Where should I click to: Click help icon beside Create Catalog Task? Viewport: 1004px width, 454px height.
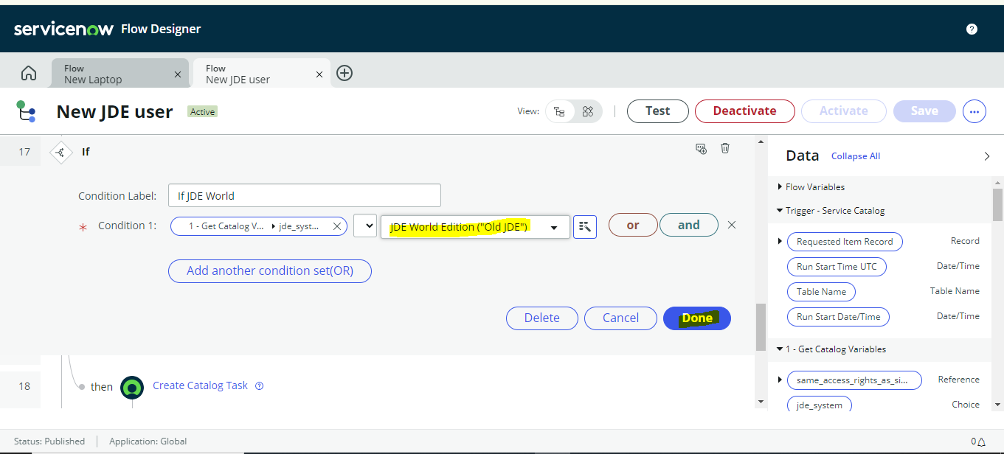259,385
